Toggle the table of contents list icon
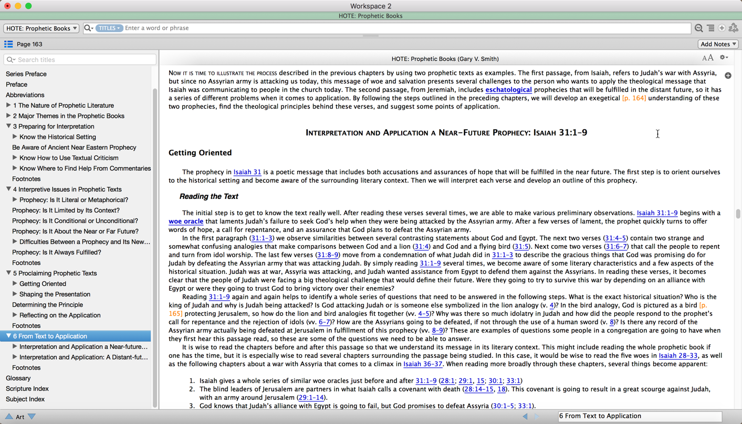 pos(8,44)
